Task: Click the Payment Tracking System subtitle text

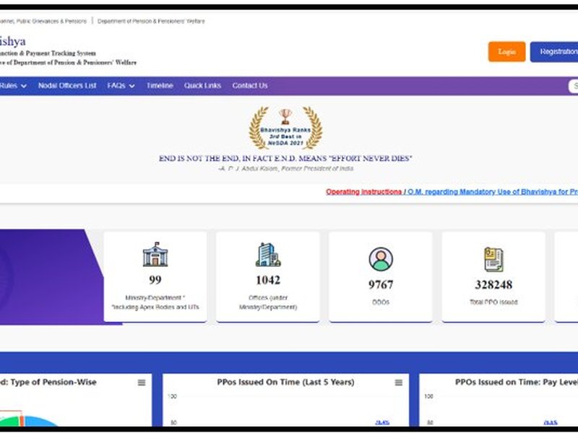Action: [x=48, y=53]
